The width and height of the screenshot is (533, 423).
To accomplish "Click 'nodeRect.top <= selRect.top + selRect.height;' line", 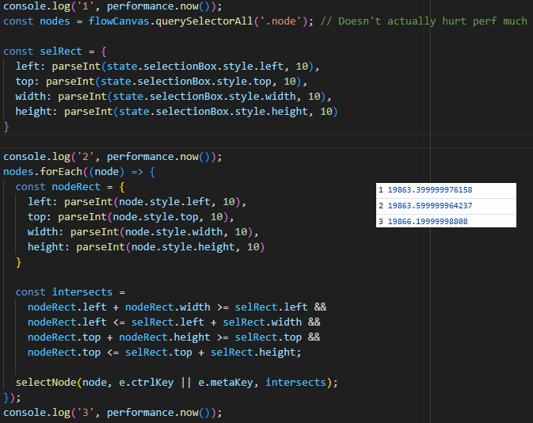I will [165, 352].
